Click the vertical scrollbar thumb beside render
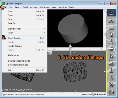The height and width of the screenshot is (98, 118). click(105, 35)
